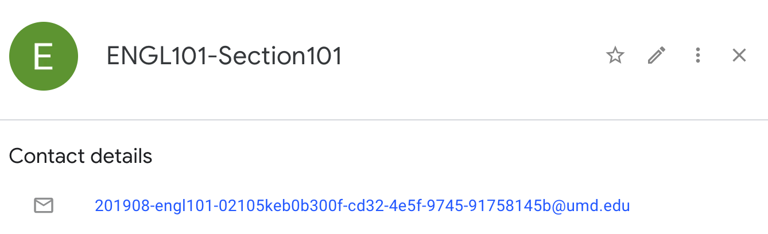Close the contact details panel

(739, 56)
